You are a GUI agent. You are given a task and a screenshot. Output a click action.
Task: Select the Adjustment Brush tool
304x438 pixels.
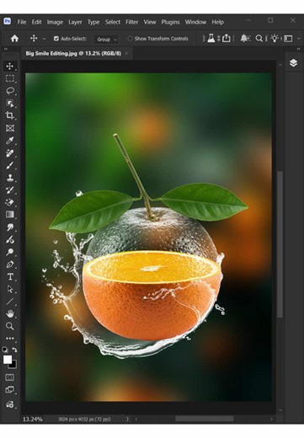point(10,239)
